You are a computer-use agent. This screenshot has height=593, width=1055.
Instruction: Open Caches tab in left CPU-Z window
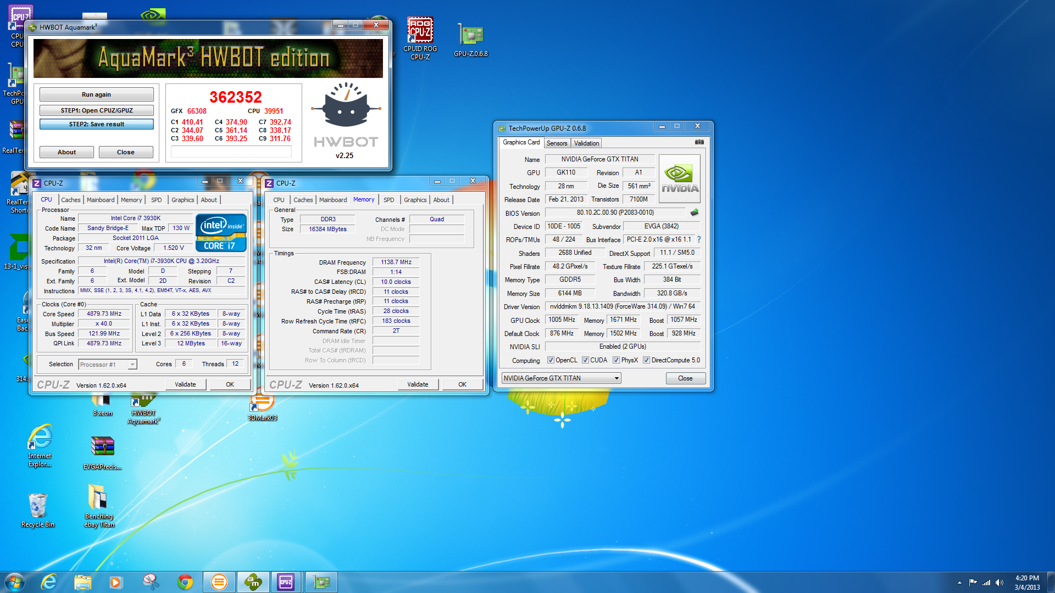[x=70, y=200]
